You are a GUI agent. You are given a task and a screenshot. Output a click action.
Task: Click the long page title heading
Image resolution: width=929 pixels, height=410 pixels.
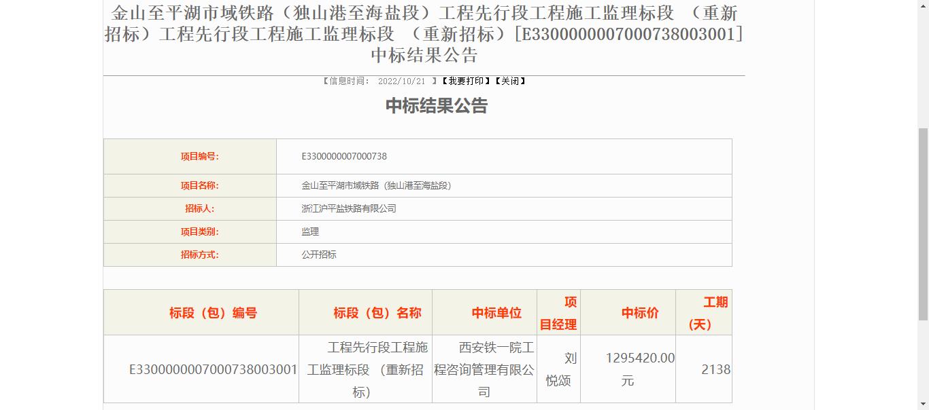[424, 33]
